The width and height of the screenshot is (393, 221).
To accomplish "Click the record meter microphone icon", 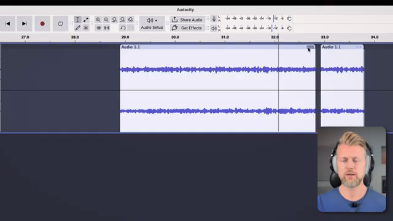I will pyautogui.click(x=214, y=18).
